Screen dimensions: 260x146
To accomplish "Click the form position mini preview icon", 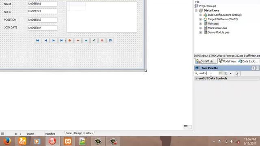I will coord(187,127).
